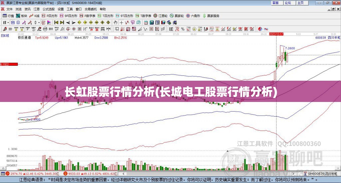Switch to the K线 candlestick chart
This screenshot has width=341, height=183.
(34, 16)
